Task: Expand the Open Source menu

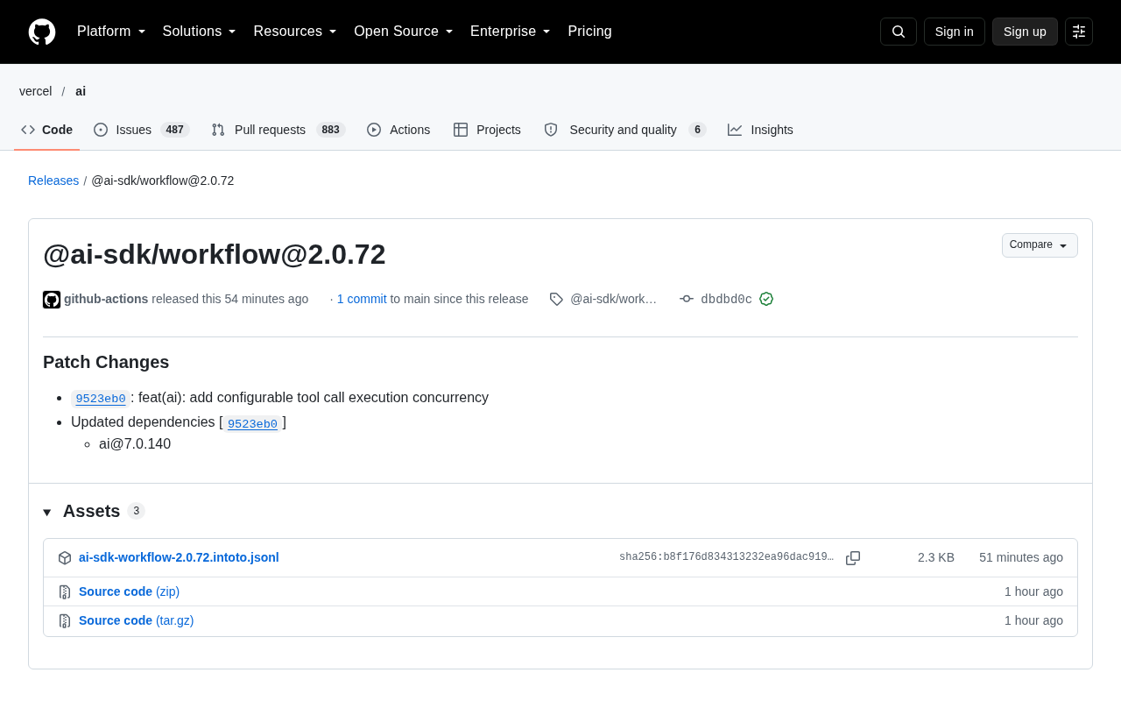Action: coord(404,32)
